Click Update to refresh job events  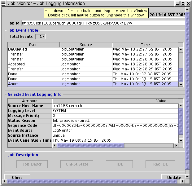pos(174,177)
